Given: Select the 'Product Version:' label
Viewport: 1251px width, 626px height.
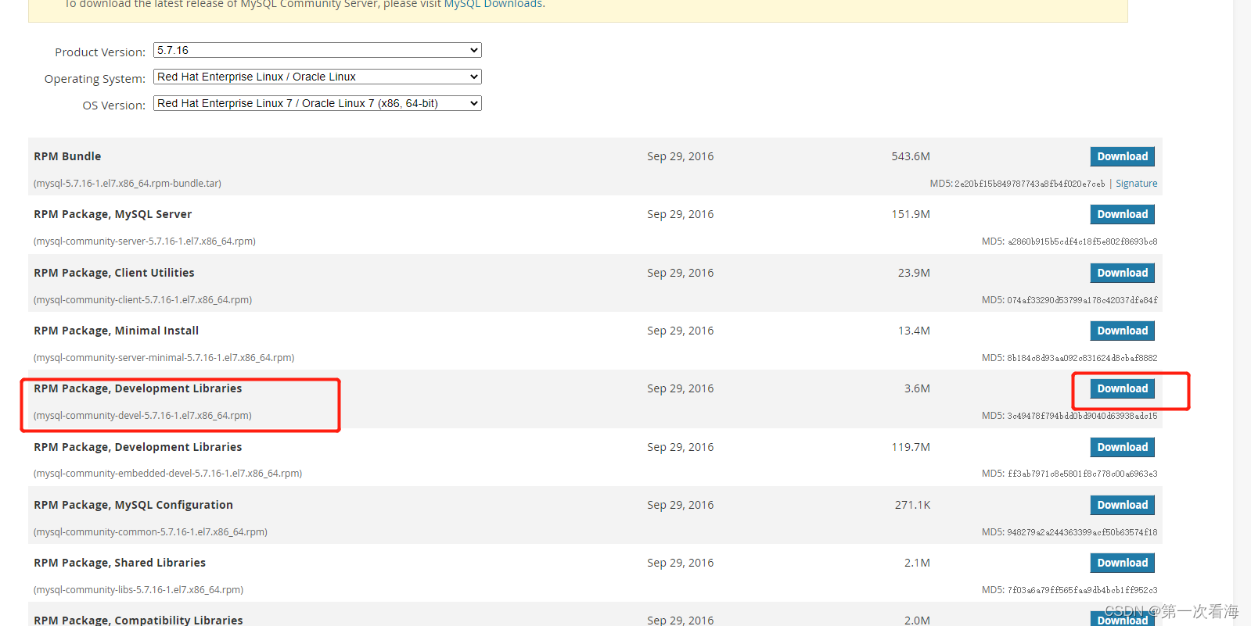Looking at the screenshot, I should tap(100, 52).
